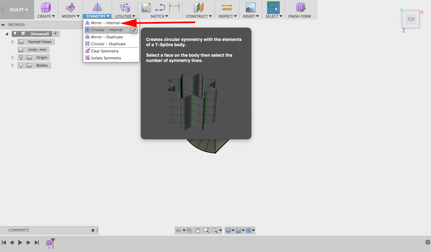This screenshot has height=252, width=431.
Task: Collapse the Unsaved root component
Action: click(7, 34)
